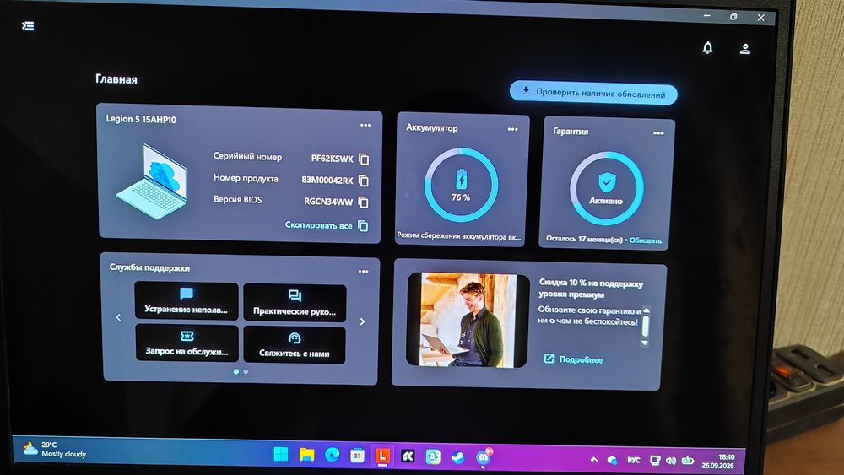Open Запрос на обслужи... tile
The height and width of the screenshot is (475, 844).
pyautogui.click(x=187, y=343)
